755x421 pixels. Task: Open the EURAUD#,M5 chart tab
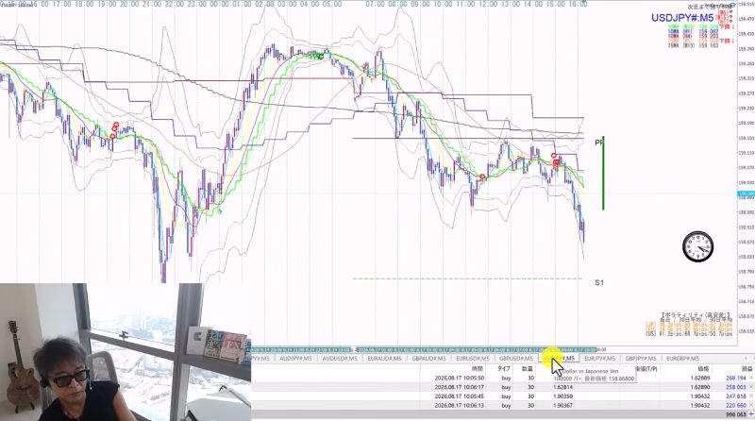point(384,359)
